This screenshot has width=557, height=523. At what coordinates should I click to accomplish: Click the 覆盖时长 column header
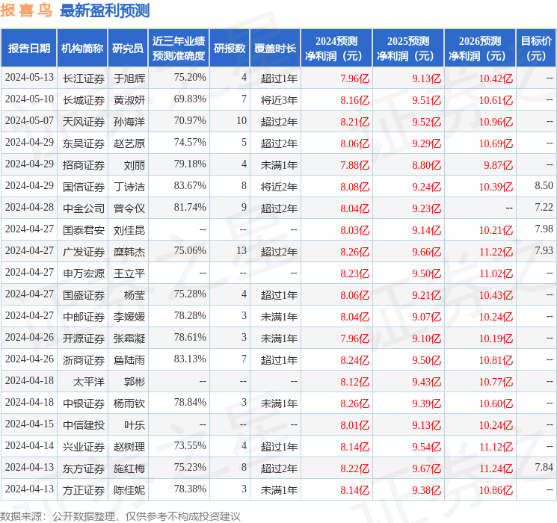pos(275,48)
